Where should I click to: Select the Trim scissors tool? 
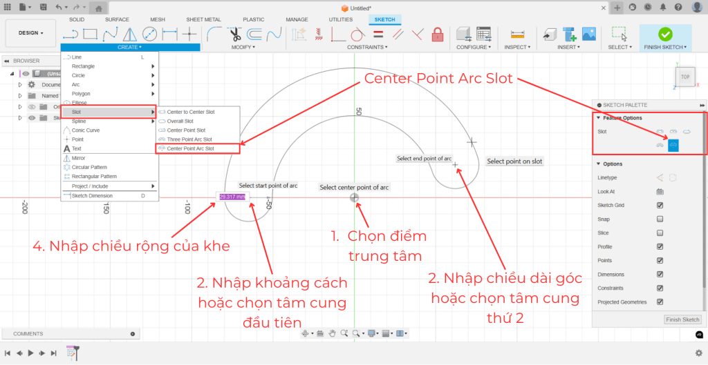pyautogui.click(x=235, y=33)
